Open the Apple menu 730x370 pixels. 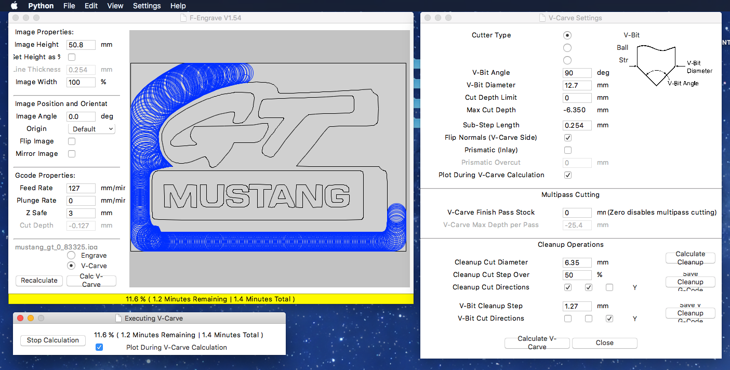14,6
